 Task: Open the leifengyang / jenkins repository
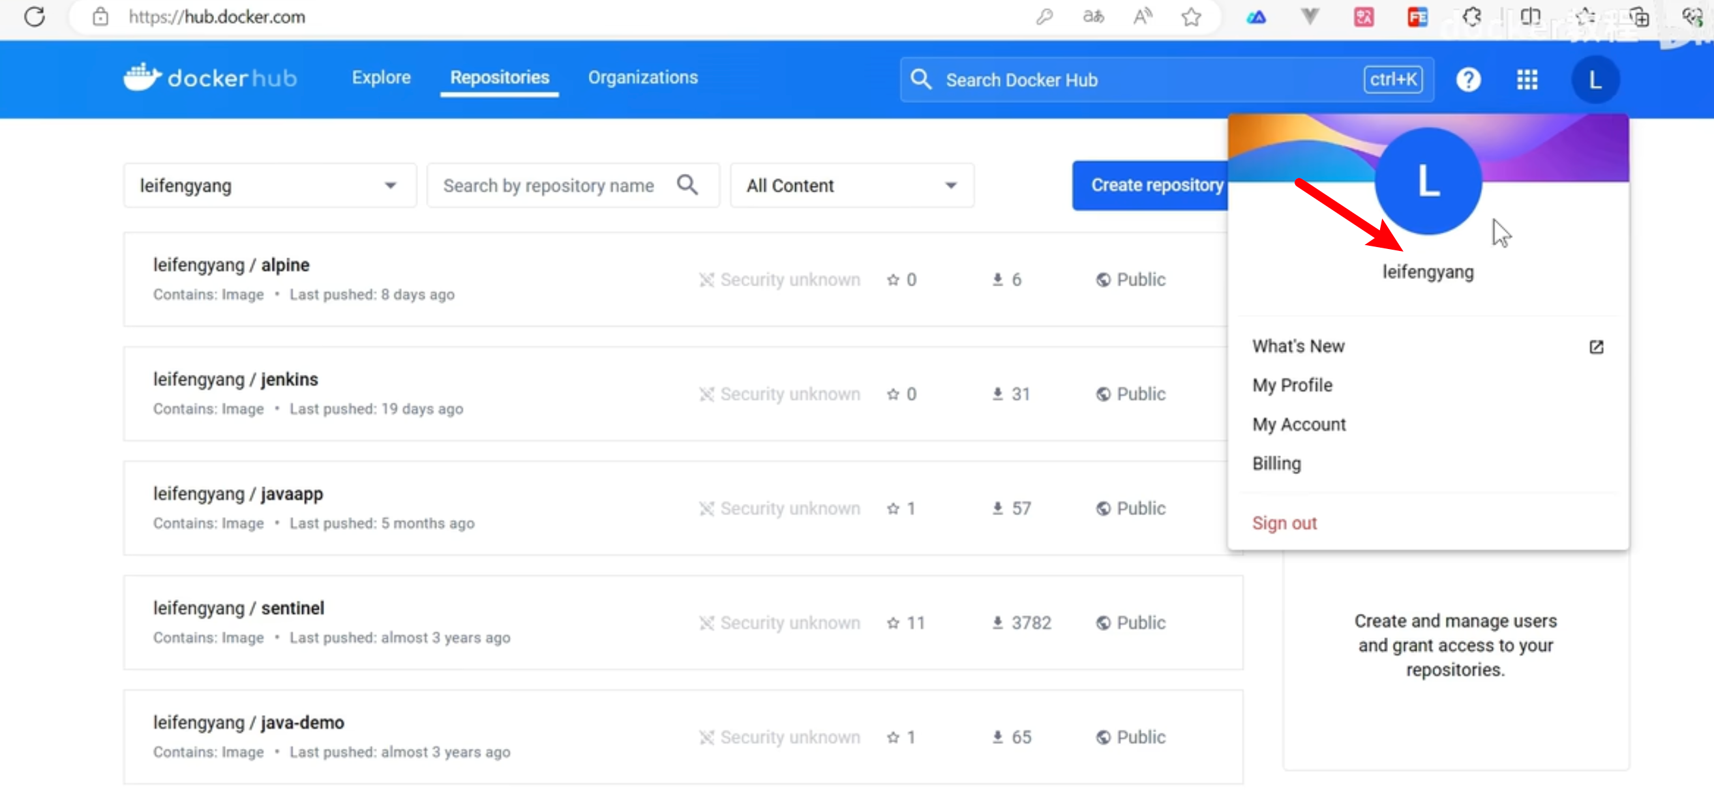pos(235,379)
